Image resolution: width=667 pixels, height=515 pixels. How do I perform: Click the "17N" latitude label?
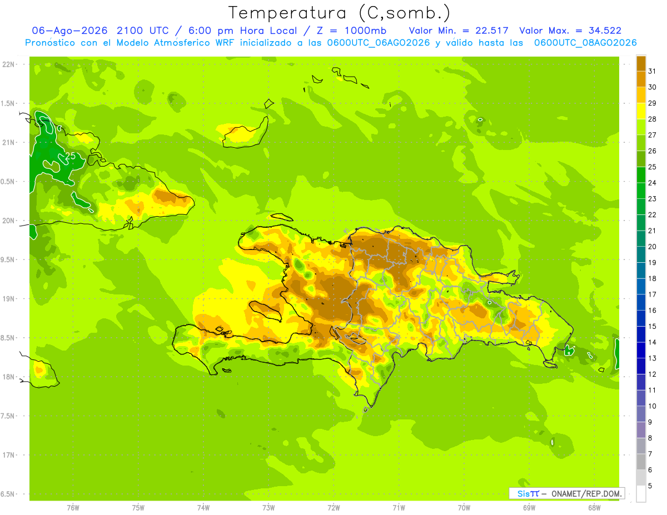tap(8, 455)
